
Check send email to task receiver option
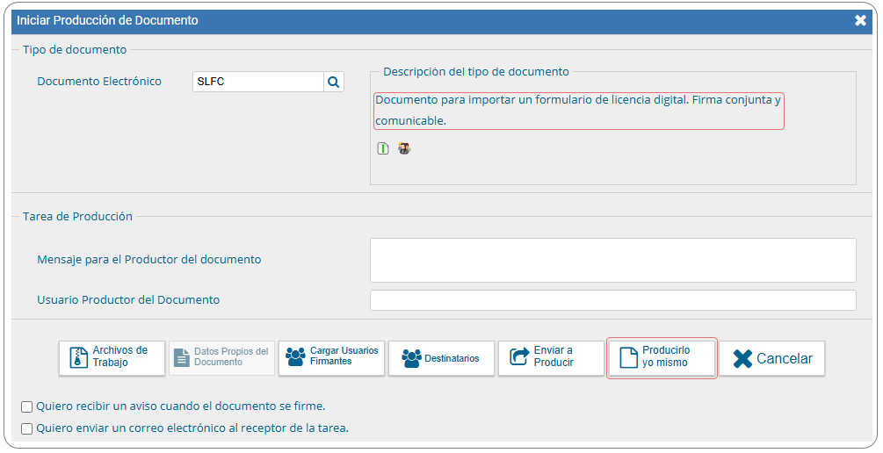coord(26,428)
